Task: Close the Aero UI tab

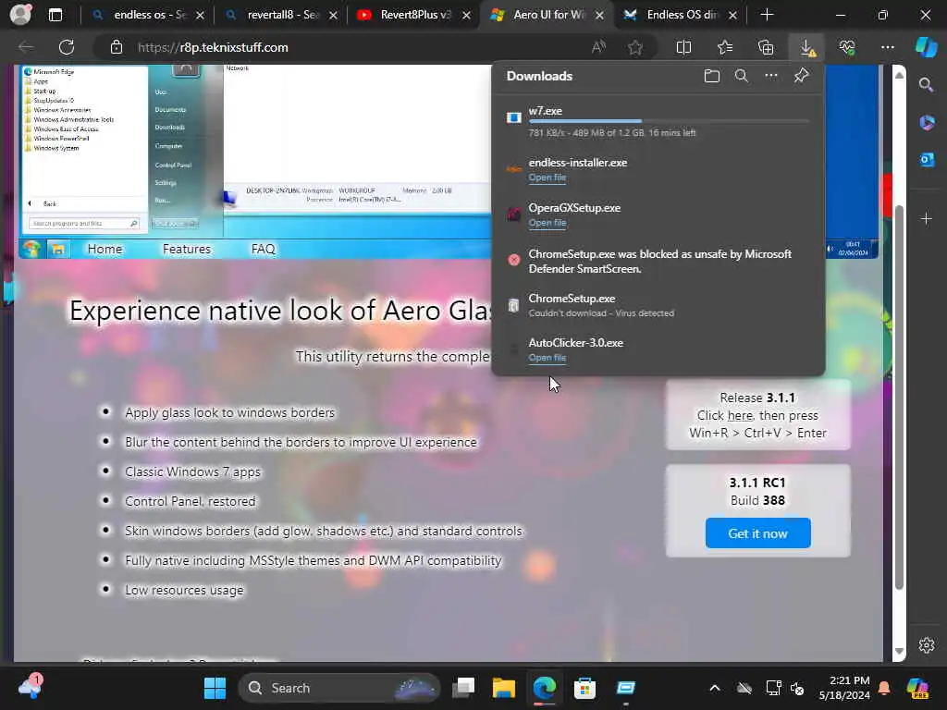Action: pos(599,15)
